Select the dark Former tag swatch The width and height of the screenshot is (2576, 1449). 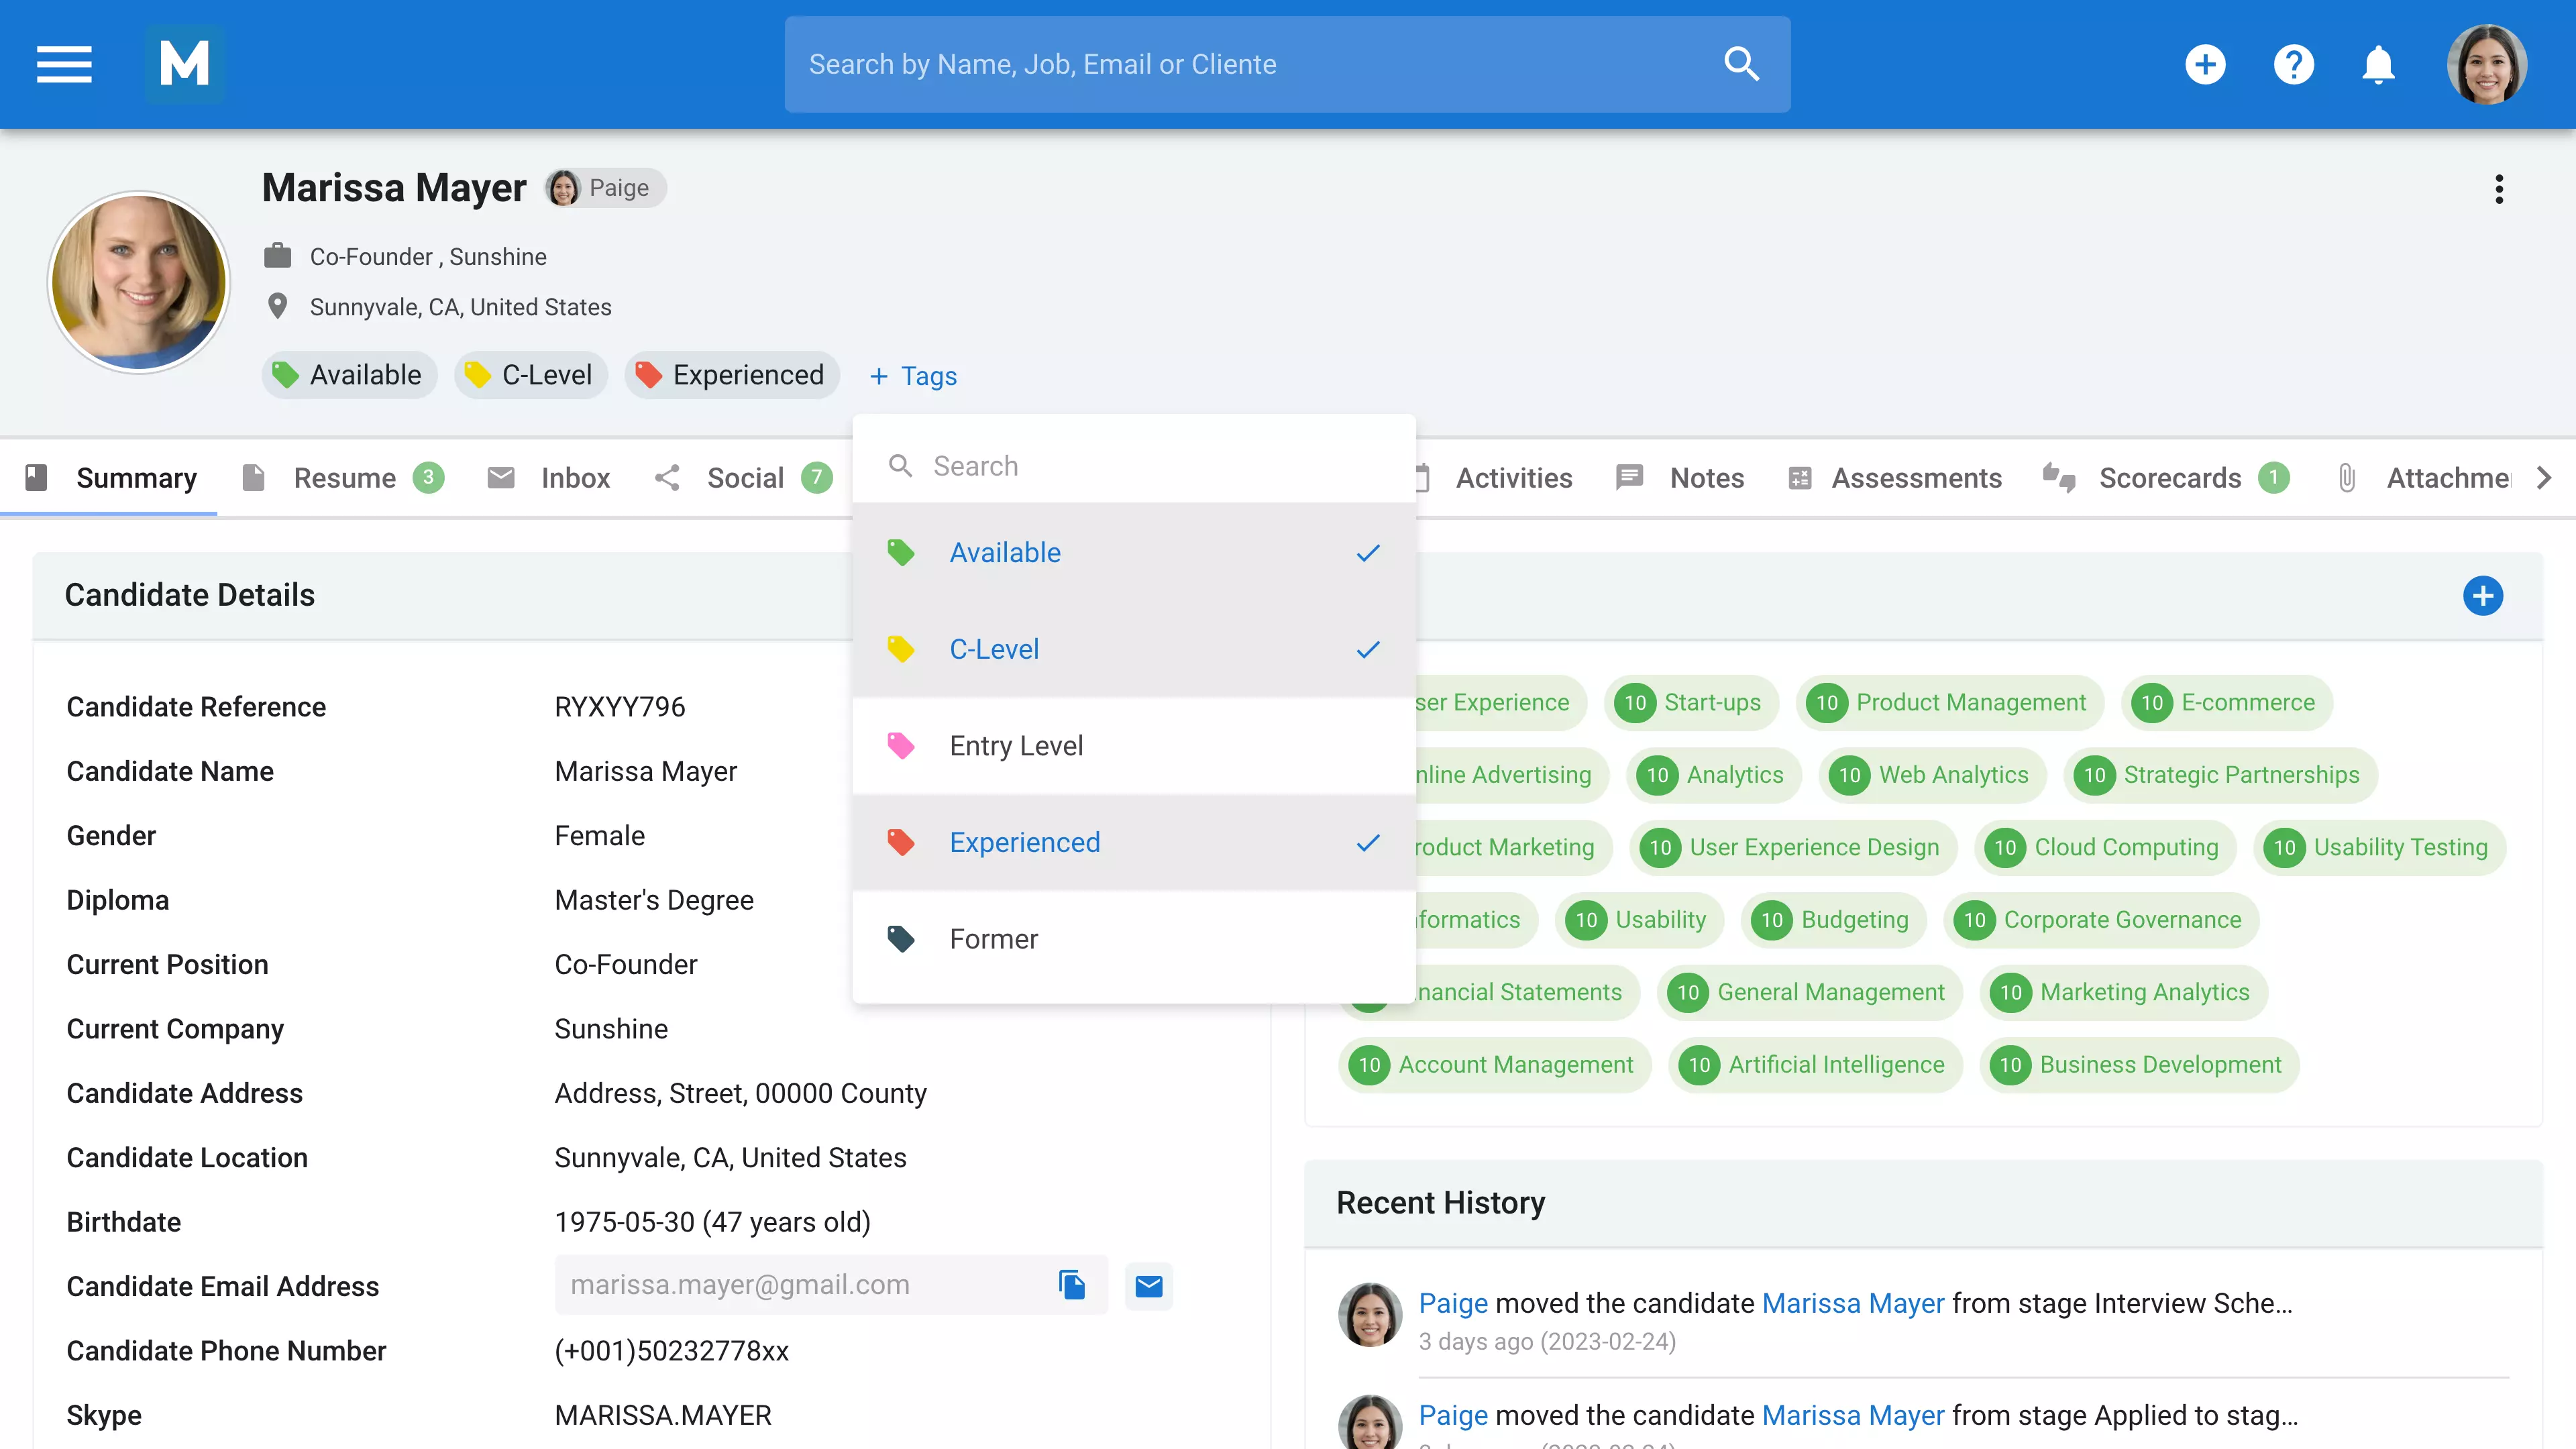click(901, 939)
